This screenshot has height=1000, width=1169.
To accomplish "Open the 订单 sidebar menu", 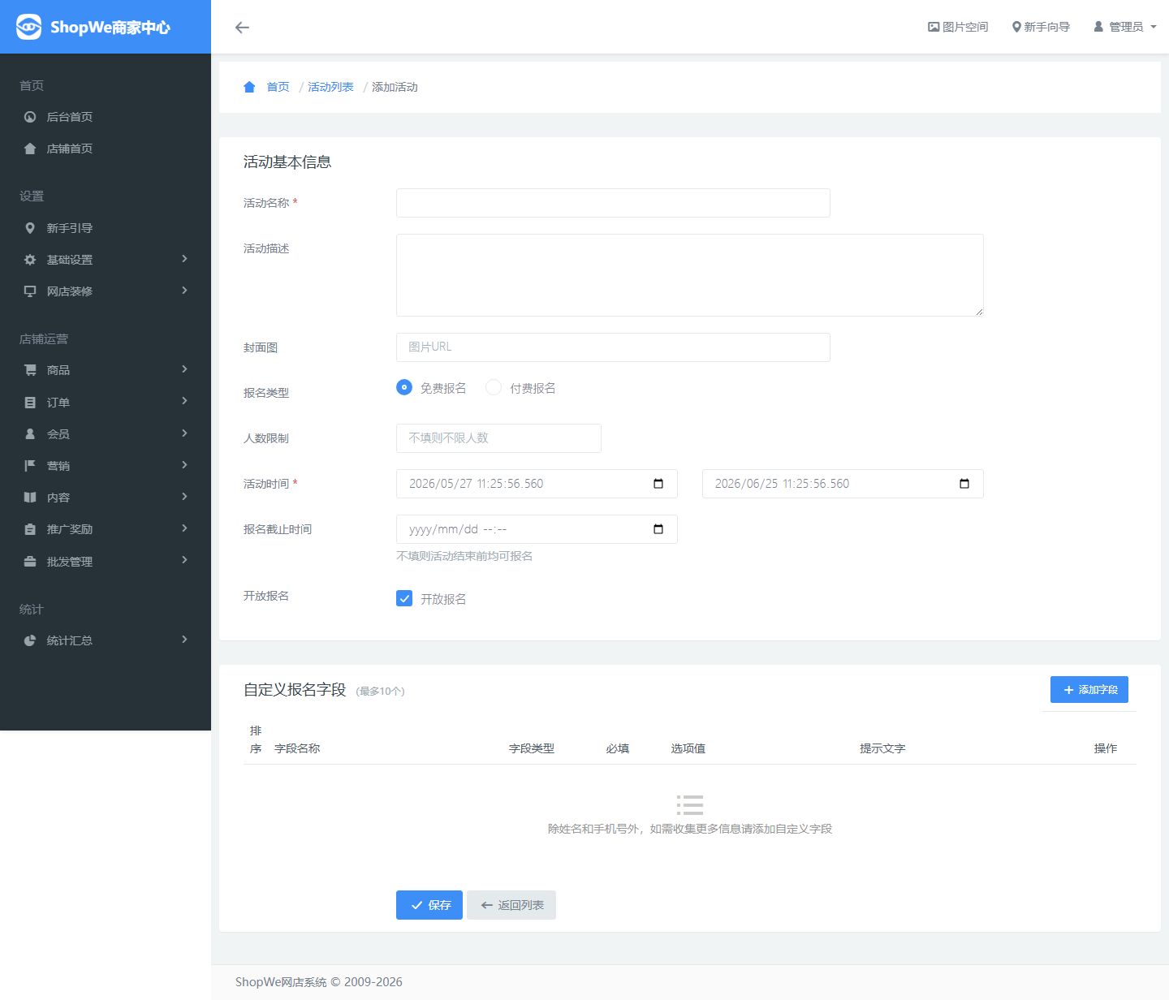I will point(106,403).
